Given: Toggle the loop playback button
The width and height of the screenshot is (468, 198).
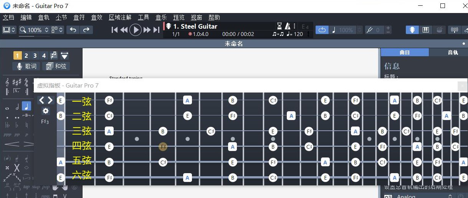Looking at the screenshot, I should 322,30.
